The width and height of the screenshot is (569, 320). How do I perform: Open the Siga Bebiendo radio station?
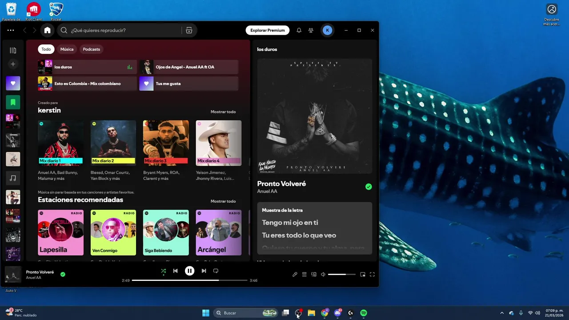[x=166, y=233]
